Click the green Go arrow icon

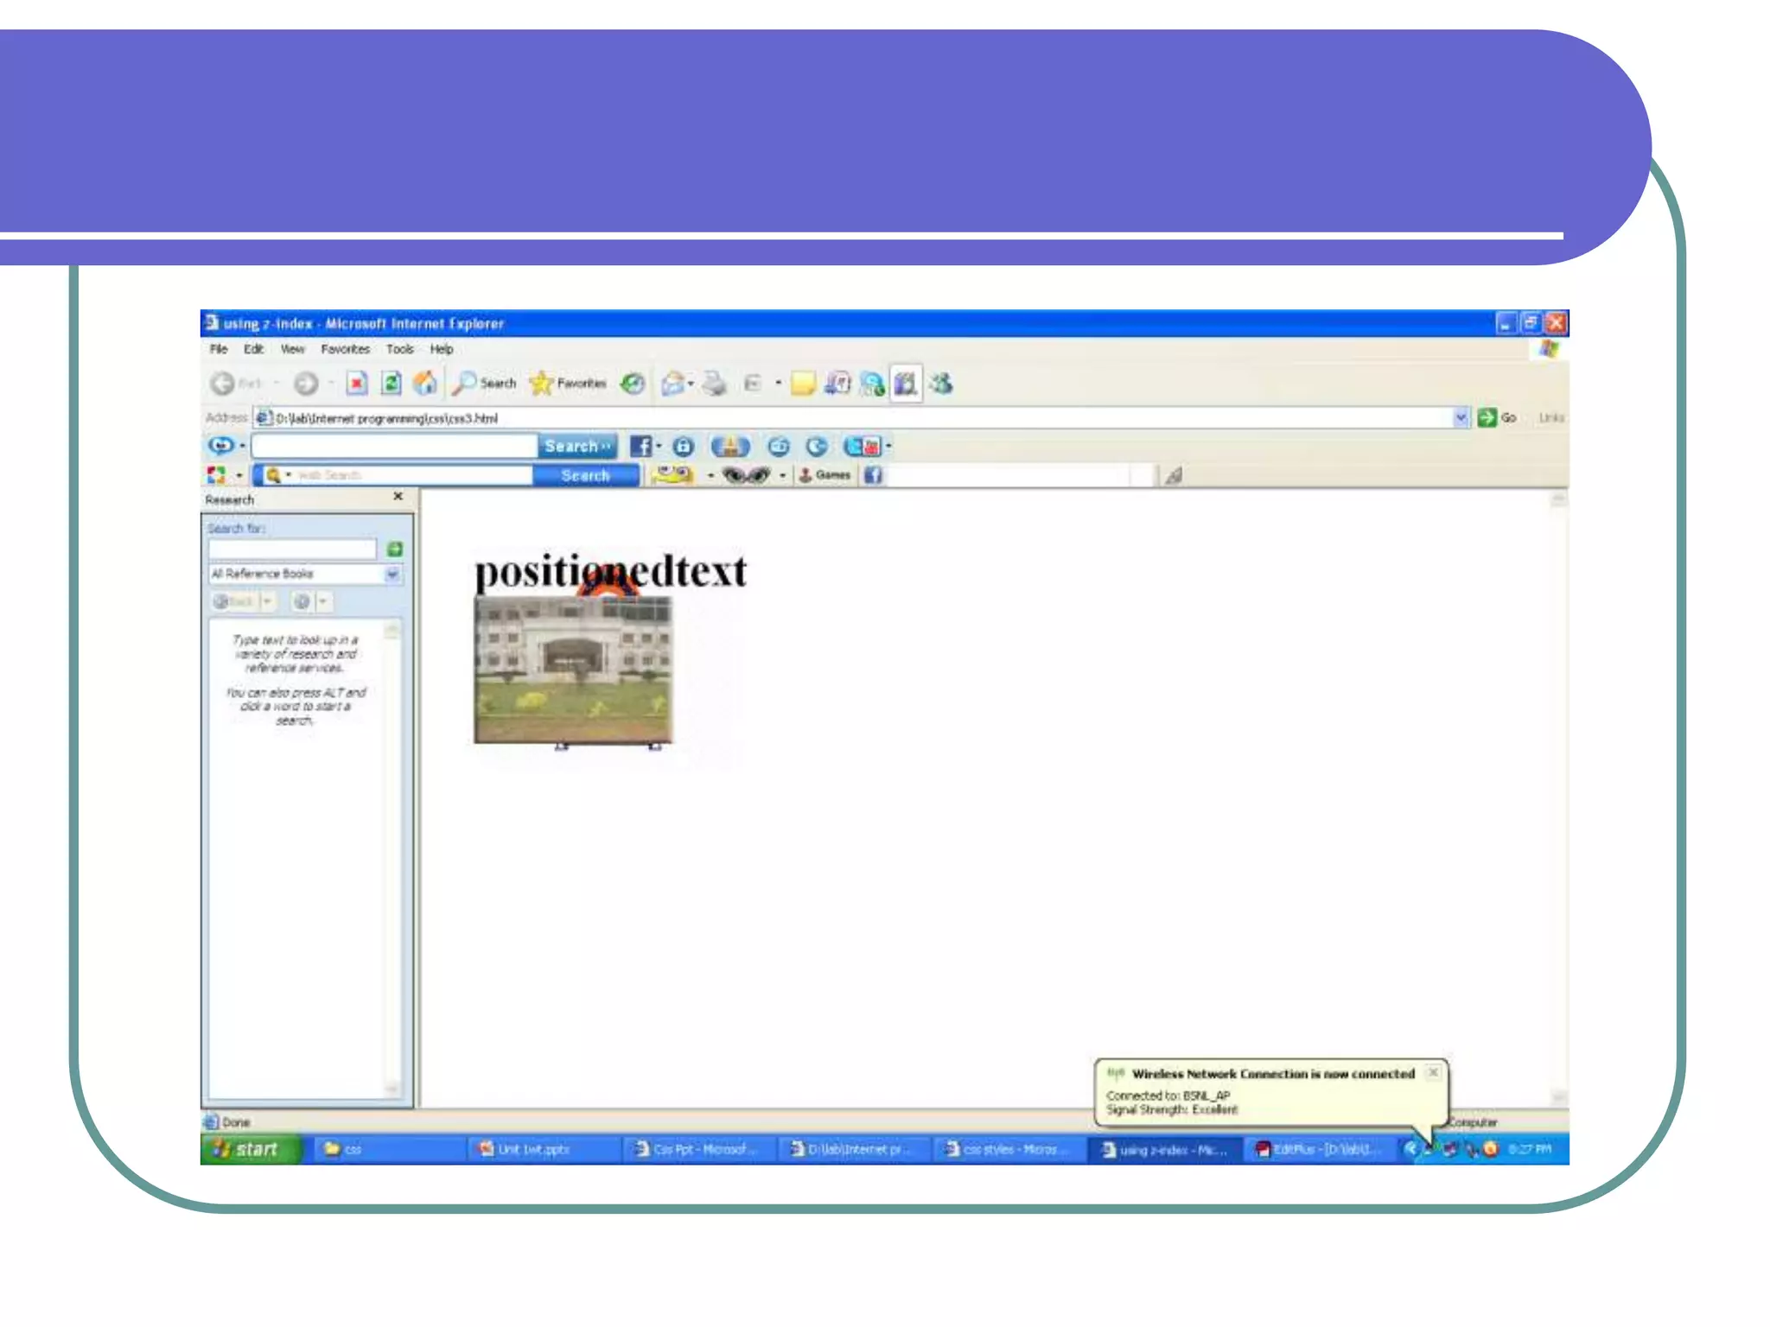[x=1487, y=417]
